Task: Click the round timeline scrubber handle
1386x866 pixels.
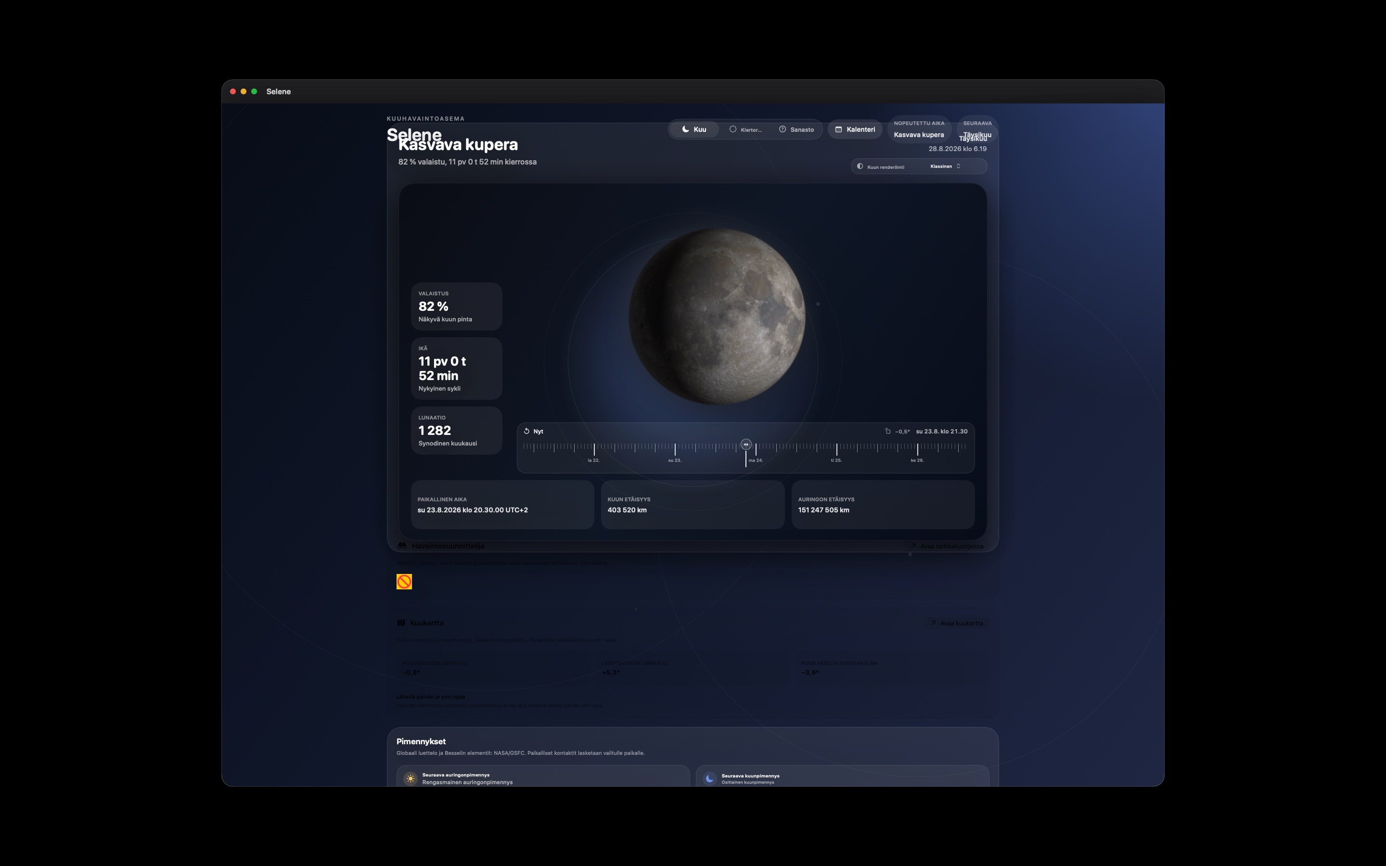Action: (745, 445)
